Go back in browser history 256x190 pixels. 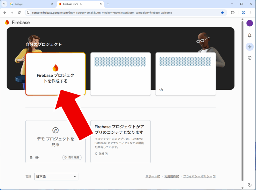(5, 12)
